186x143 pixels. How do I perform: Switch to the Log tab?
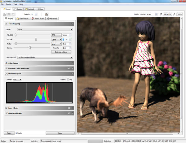(40, 9)
